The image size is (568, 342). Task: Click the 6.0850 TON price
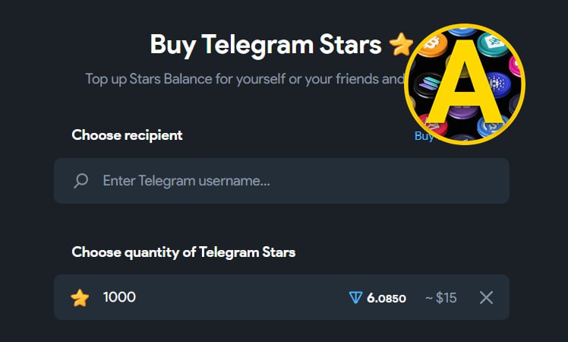pyautogui.click(x=386, y=298)
